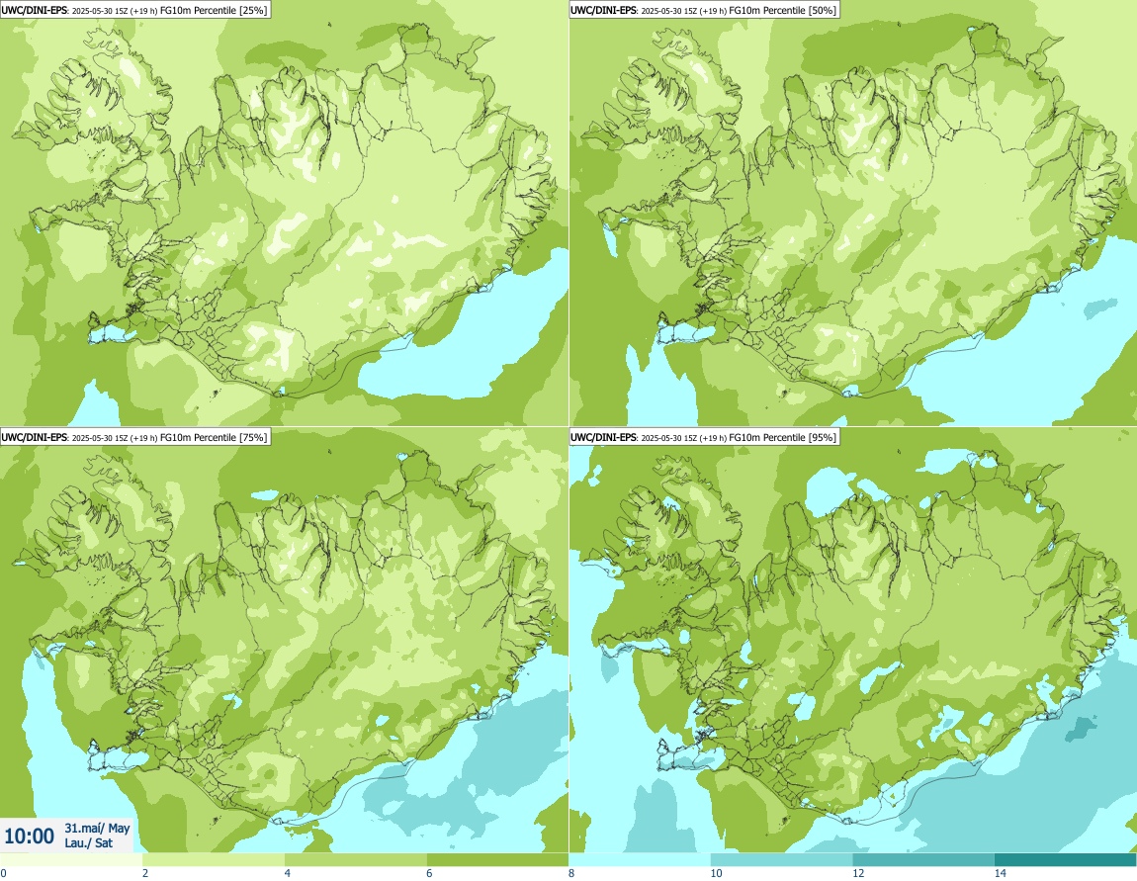The height and width of the screenshot is (881, 1137).
Task: Select the 2–4 light green scale segment
Action: pyautogui.click(x=214, y=860)
